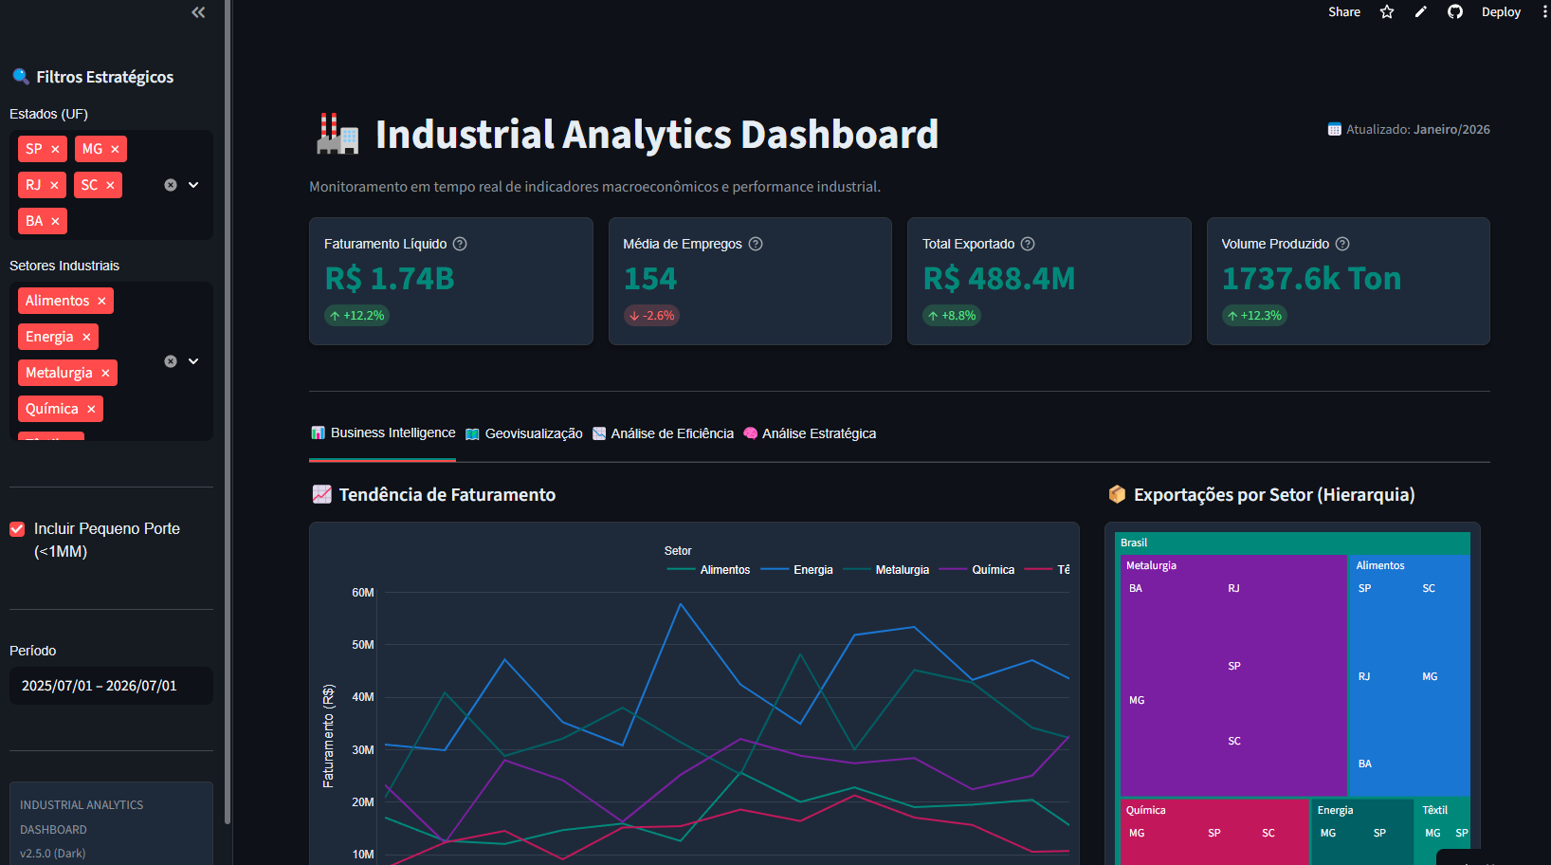Switch to Análise de Eficiência tab
The width and height of the screenshot is (1551, 865).
663,433
